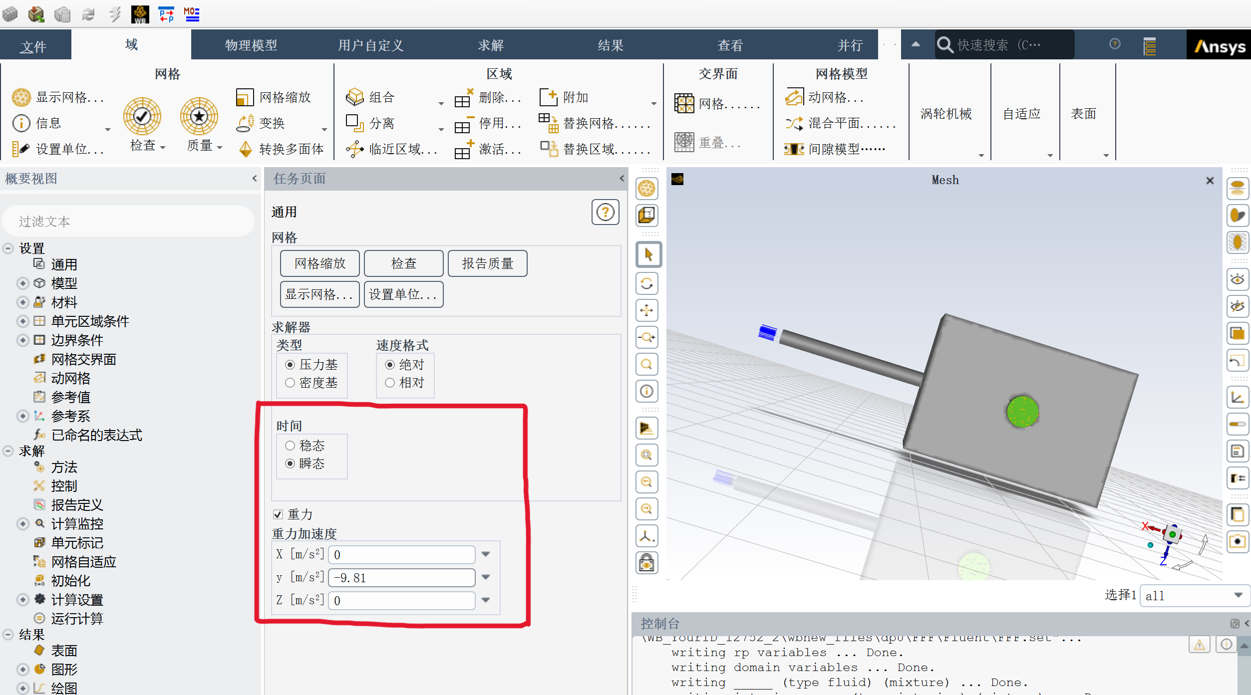Click the 显示网格 ribbon icon

tap(21, 97)
